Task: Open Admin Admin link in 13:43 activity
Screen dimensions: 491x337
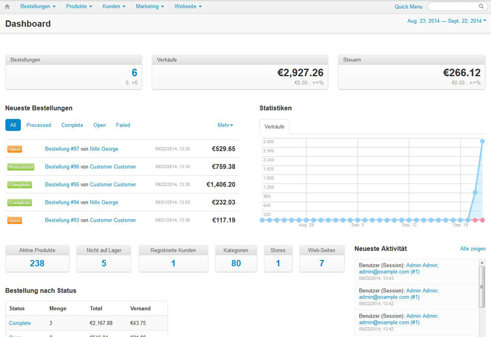Action: point(422,266)
